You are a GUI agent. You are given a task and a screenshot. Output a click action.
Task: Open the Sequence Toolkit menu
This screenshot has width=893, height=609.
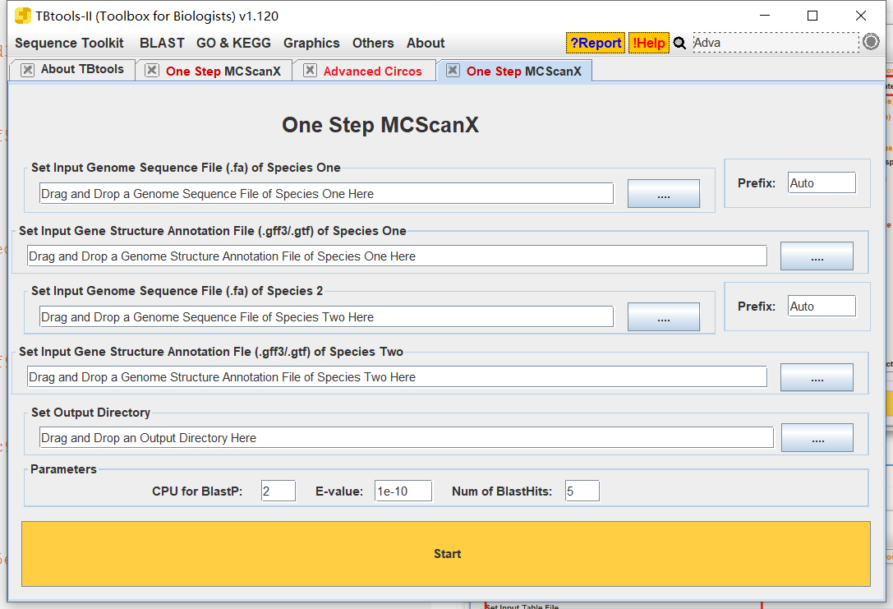(69, 44)
